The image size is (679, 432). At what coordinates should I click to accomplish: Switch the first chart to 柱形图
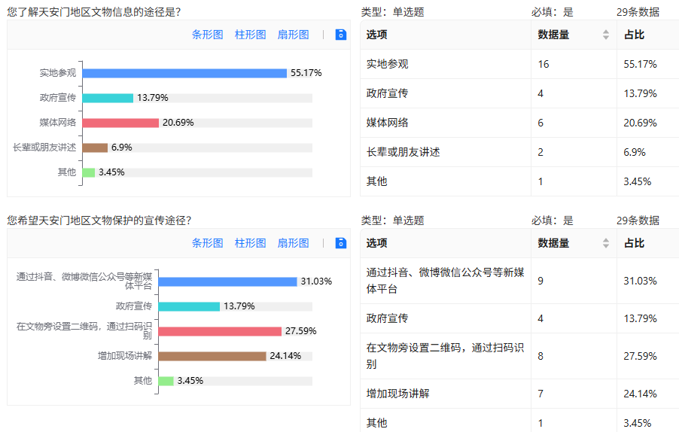tap(250, 35)
